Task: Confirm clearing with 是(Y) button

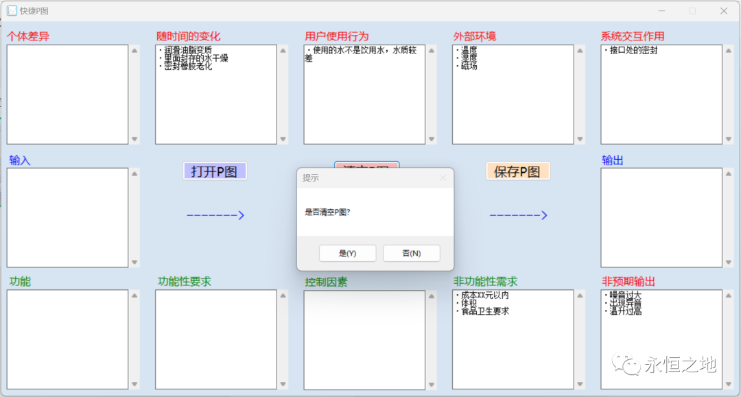Action: (x=347, y=254)
